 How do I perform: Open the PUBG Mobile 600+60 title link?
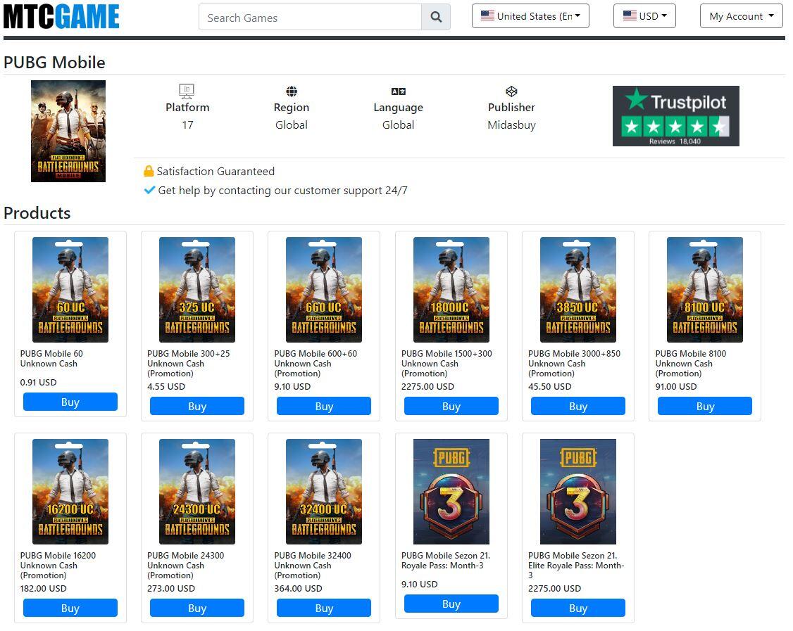click(316, 364)
